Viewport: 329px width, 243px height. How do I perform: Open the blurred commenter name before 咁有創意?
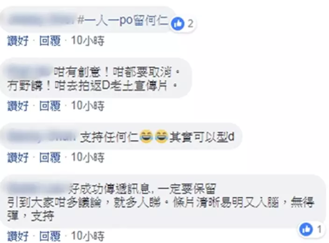coord(29,72)
